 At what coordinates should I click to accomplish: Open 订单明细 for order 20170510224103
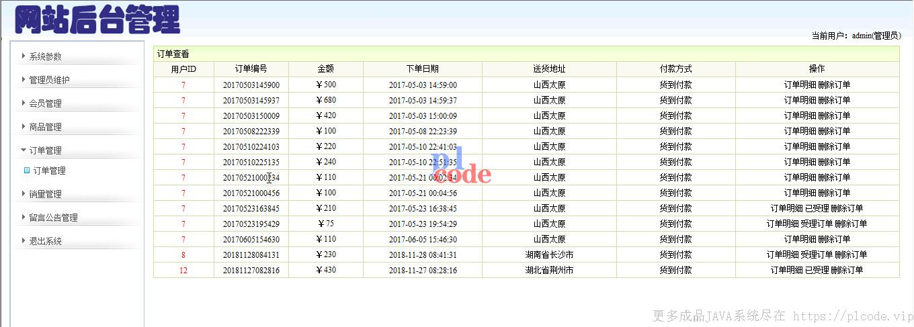[800, 146]
